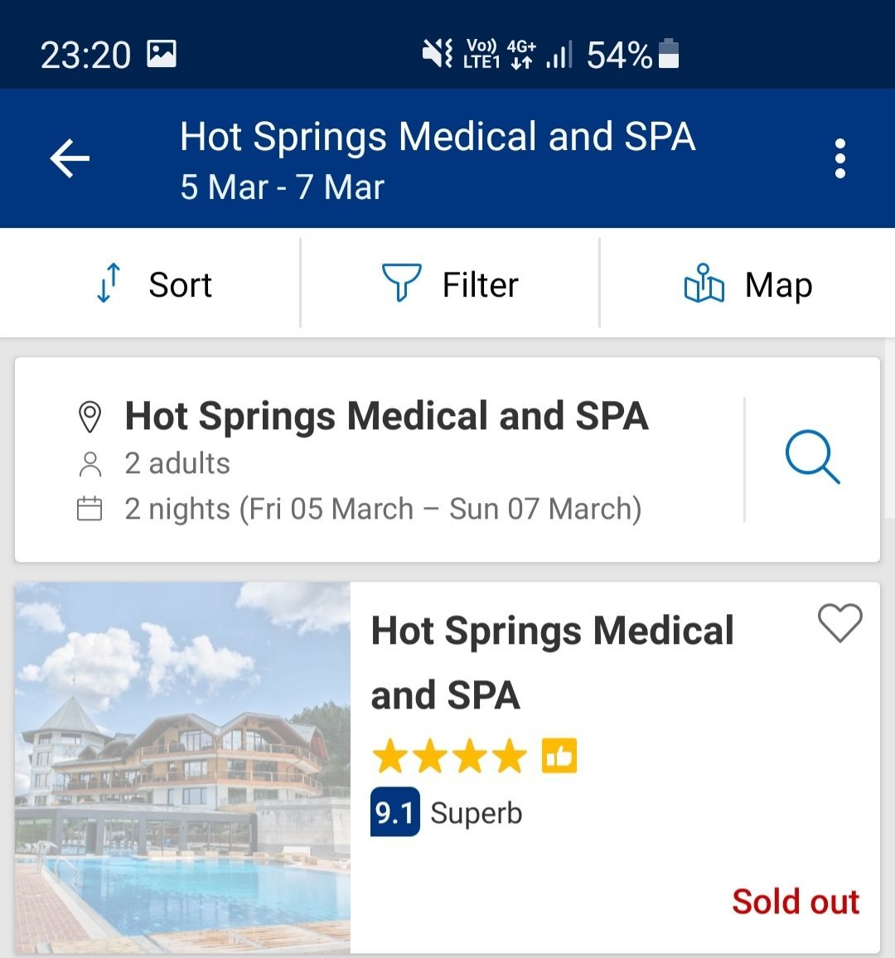Open the Sort options
The width and height of the screenshot is (895, 958).
coord(181,285)
